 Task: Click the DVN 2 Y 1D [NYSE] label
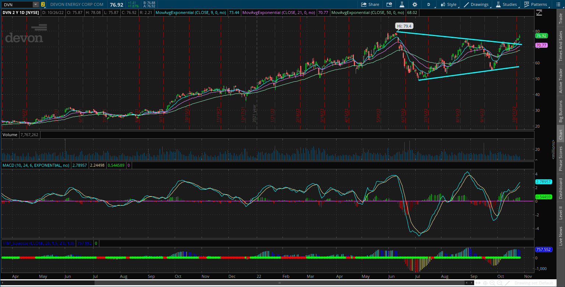tap(21, 13)
